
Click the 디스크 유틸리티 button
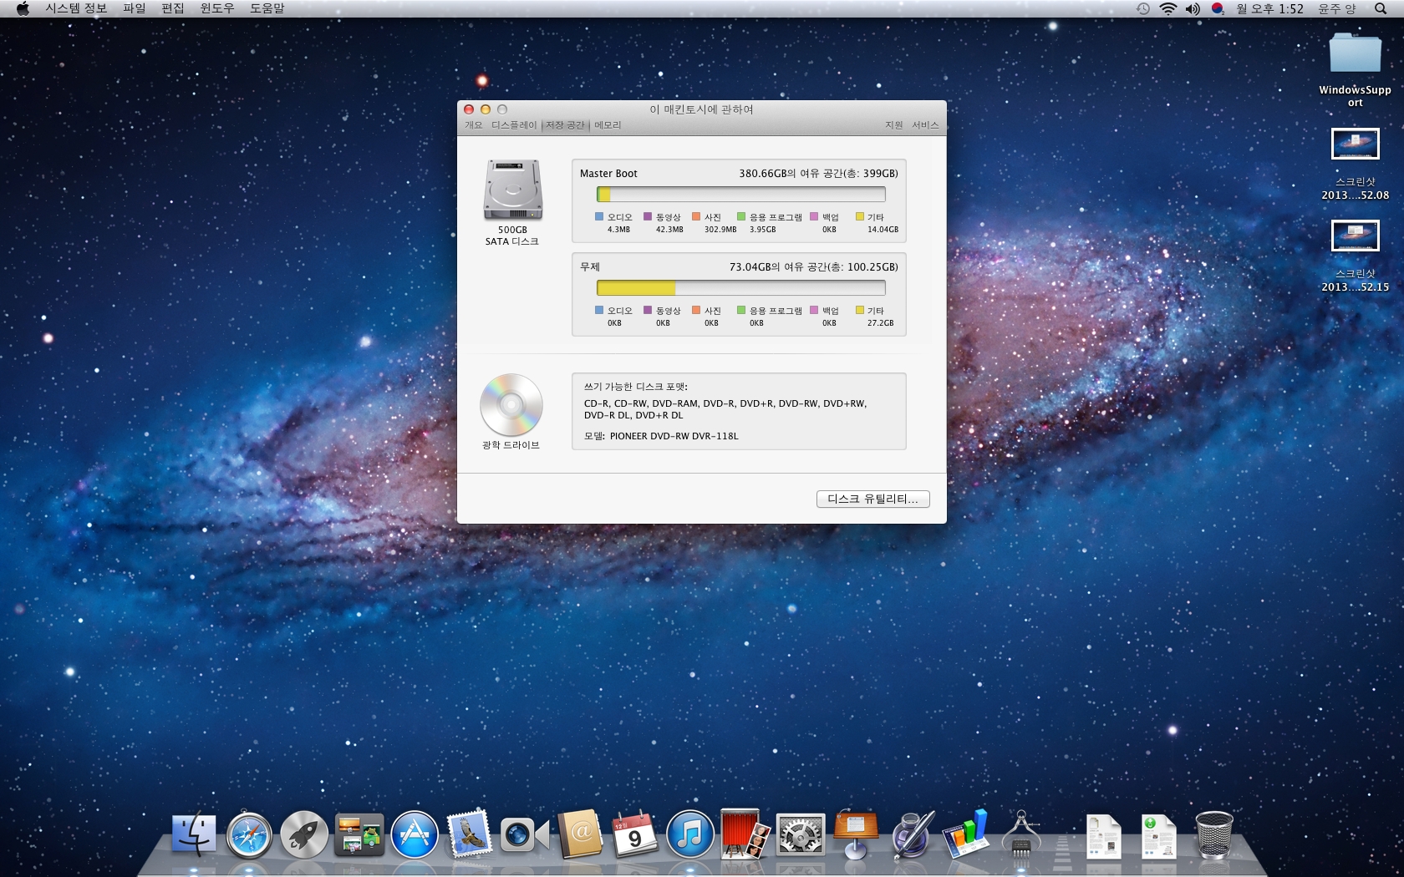(872, 499)
